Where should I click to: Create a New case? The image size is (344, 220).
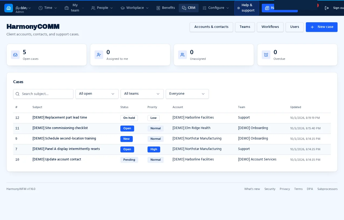(x=322, y=27)
